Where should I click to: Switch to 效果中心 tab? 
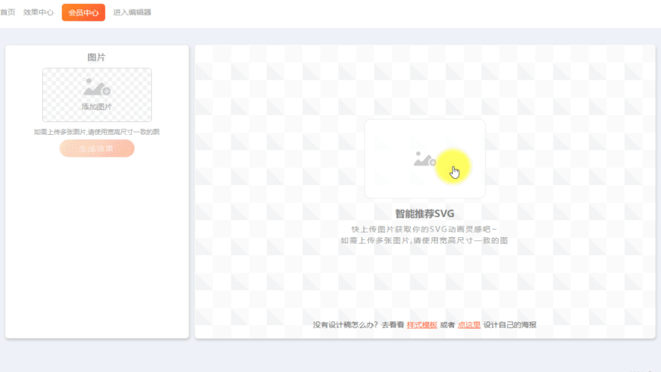(x=39, y=12)
